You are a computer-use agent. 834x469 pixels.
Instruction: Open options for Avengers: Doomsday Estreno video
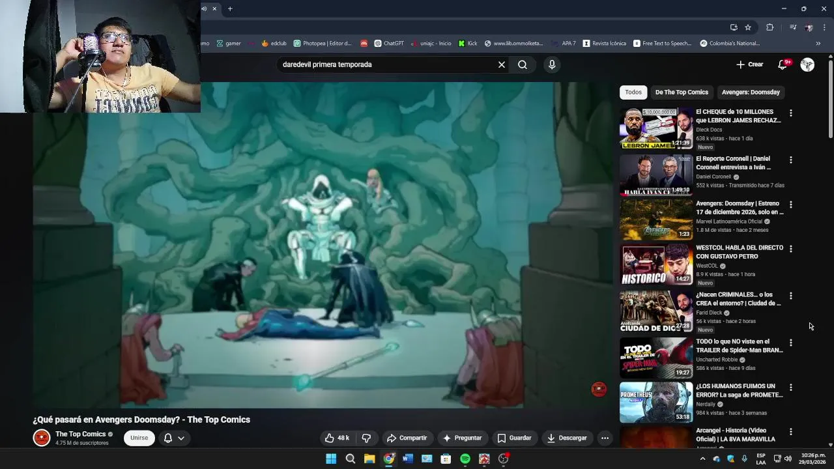pyautogui.click(x=790, y=205)
